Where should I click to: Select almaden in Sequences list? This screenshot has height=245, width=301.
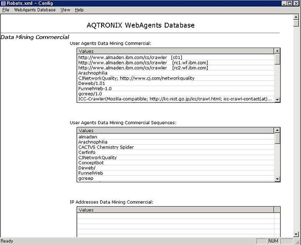tap(176, 137)
